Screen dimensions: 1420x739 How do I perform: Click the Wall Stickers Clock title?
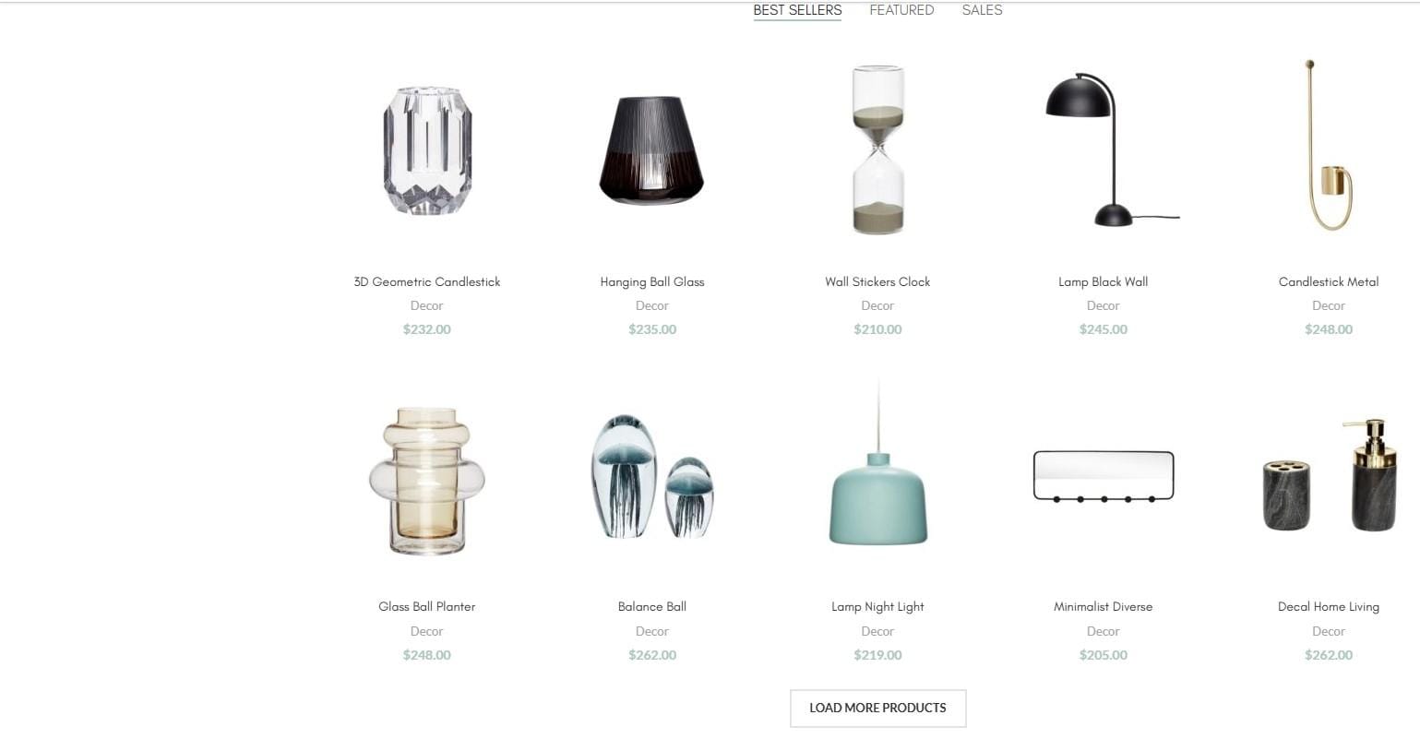pyautogui.click(x=877, y=281)
